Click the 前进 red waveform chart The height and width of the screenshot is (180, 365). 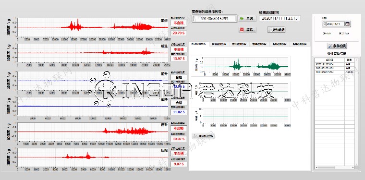coord(93,27)
